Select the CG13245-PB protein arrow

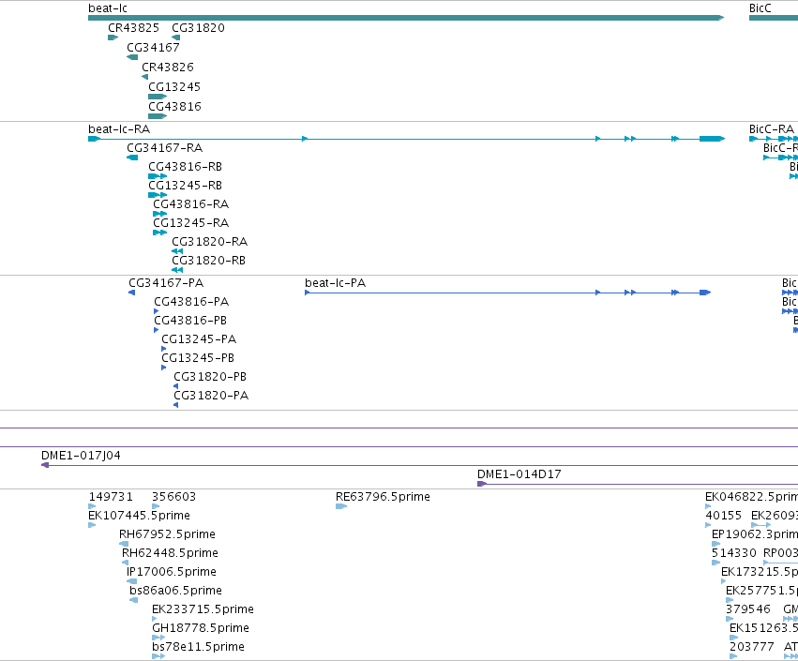pos(163,368)
